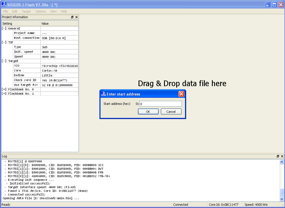Image resolution: width=285 pixels, height=208 pixels.
Task: Click the J-Flash app icon in main title bar
Action: 4,5
